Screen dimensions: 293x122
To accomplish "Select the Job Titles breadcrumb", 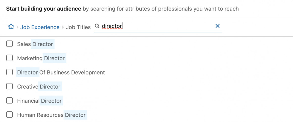I will point(78,27).
